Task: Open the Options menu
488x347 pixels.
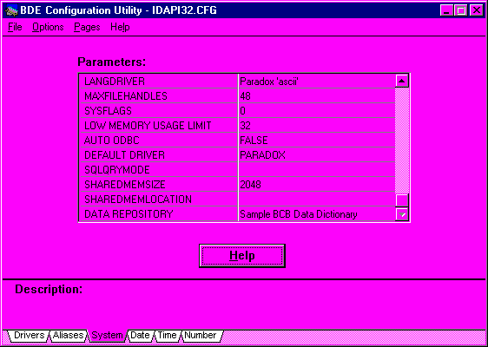Action: click(48, 28)
